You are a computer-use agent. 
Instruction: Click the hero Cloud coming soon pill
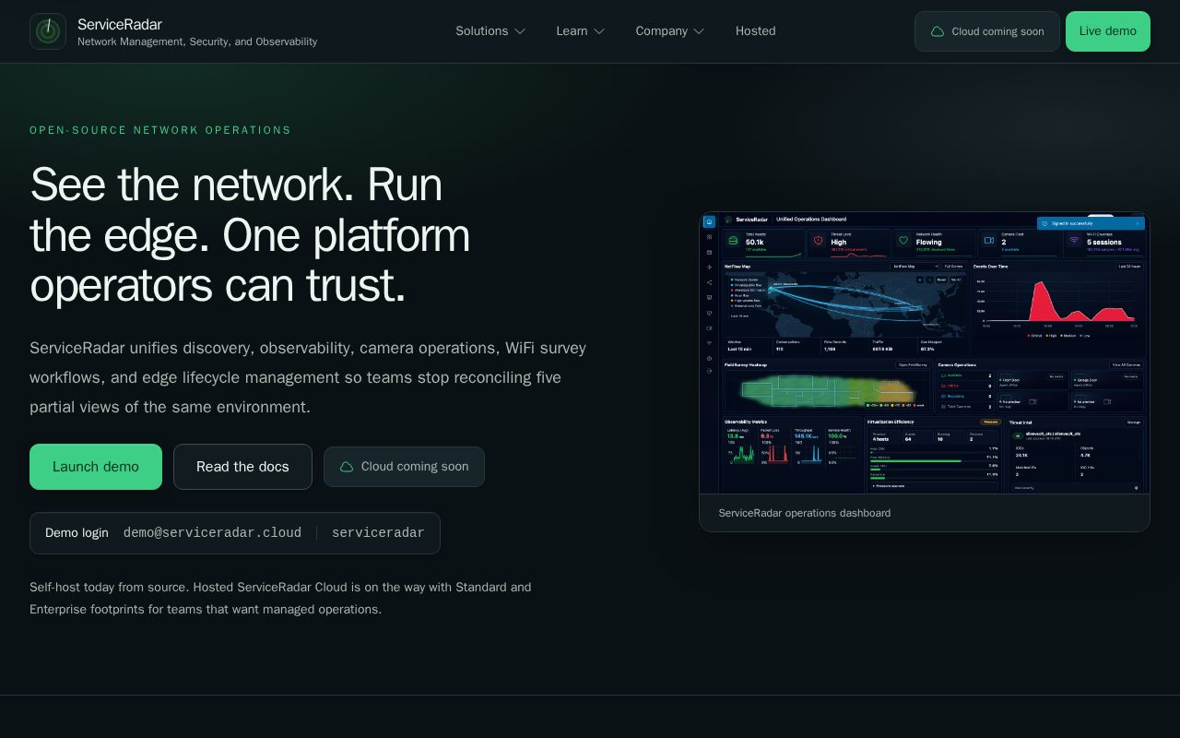(404, 467)
